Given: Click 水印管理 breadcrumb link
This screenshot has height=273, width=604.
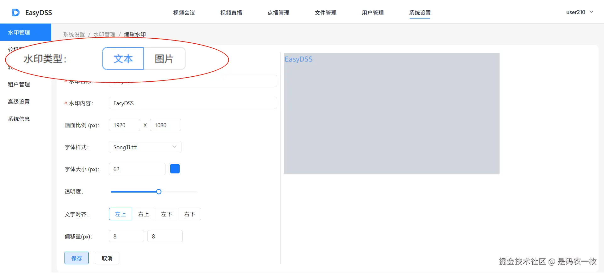Looking at the screenshot, I should 104,34.
